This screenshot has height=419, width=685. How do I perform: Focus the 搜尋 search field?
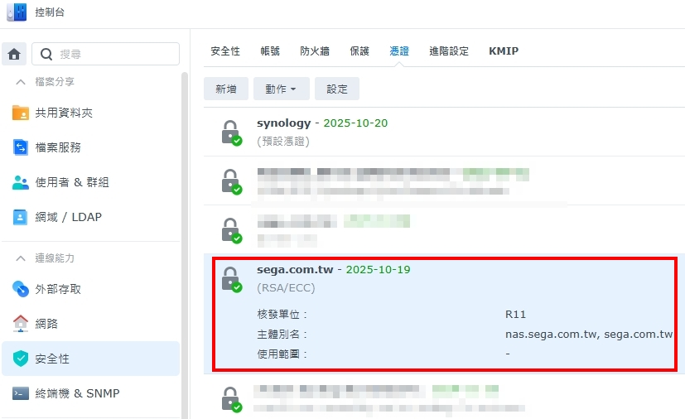click(105, 54)
